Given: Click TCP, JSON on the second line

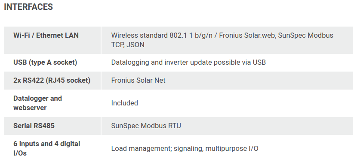Looking at the screenshot, I should click(128, 45).
